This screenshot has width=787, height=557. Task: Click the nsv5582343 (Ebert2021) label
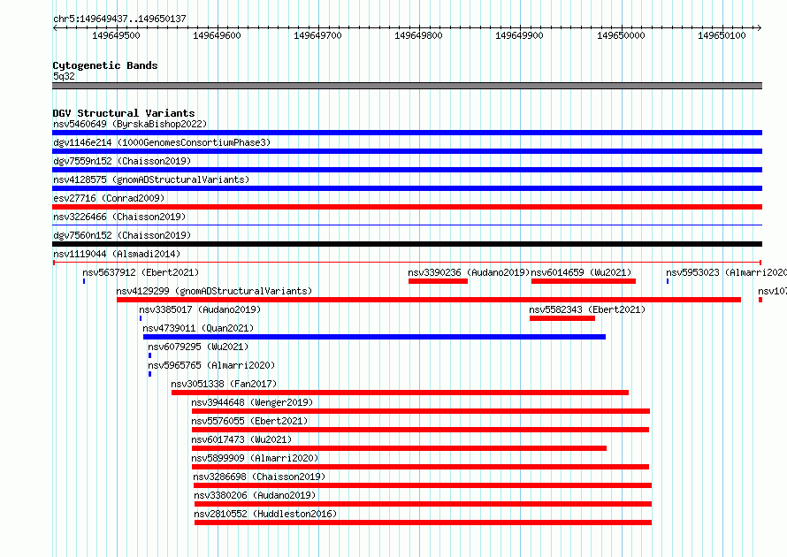587,309
